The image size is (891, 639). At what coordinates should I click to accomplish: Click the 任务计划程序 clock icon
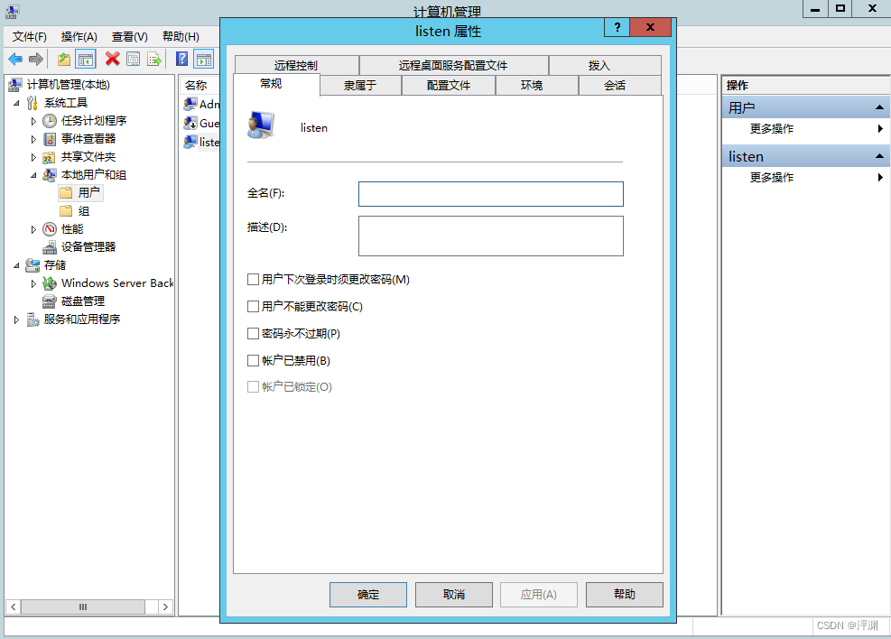click(50, 120)
